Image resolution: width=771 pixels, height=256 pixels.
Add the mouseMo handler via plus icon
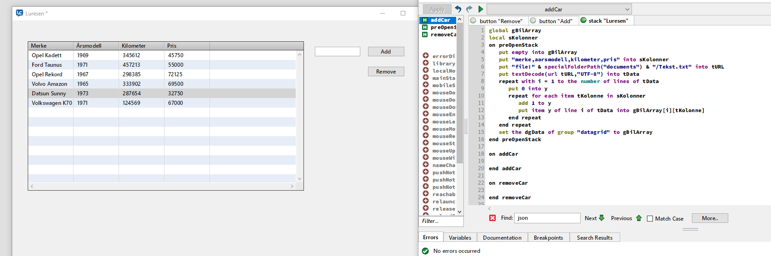(426, 128)
